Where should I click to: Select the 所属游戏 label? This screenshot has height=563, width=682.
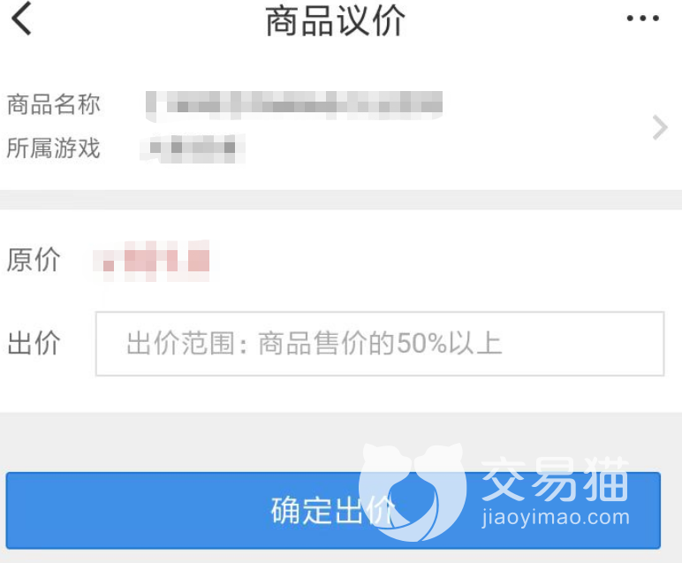pyautogui.click(x=54, y=148)
